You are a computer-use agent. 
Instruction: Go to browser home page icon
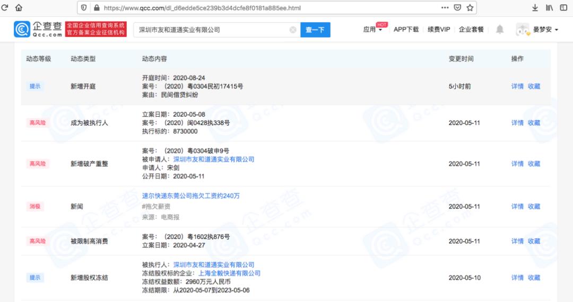click(x=19, y=7)
